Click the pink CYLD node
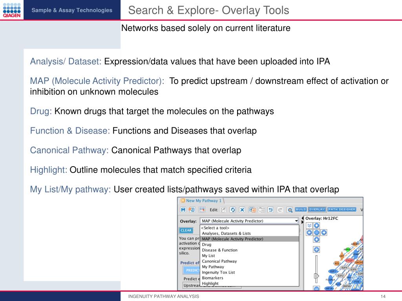402x301 pixels. tap(349, 261)
